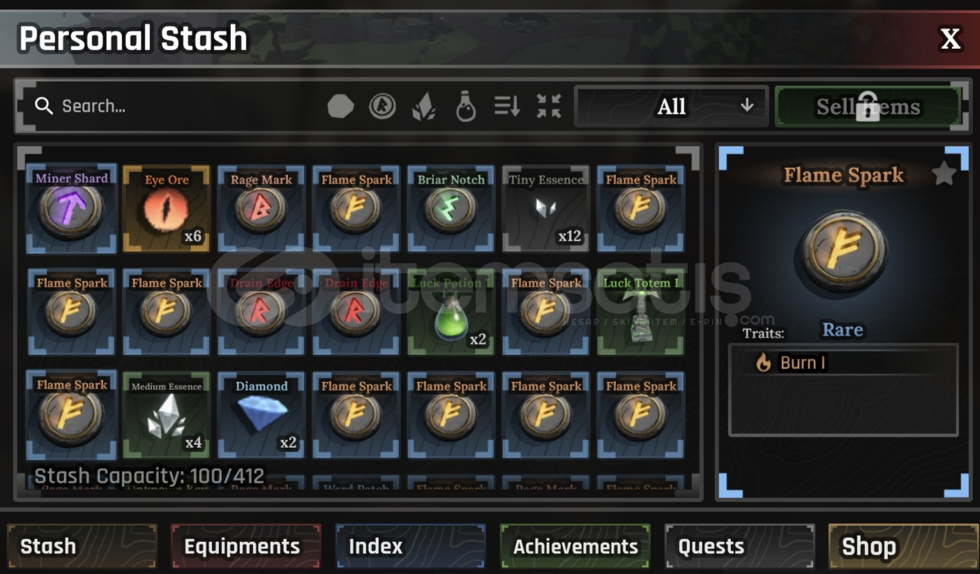Click the sort order icon
980x574 pixels.
tap(507, 107)
